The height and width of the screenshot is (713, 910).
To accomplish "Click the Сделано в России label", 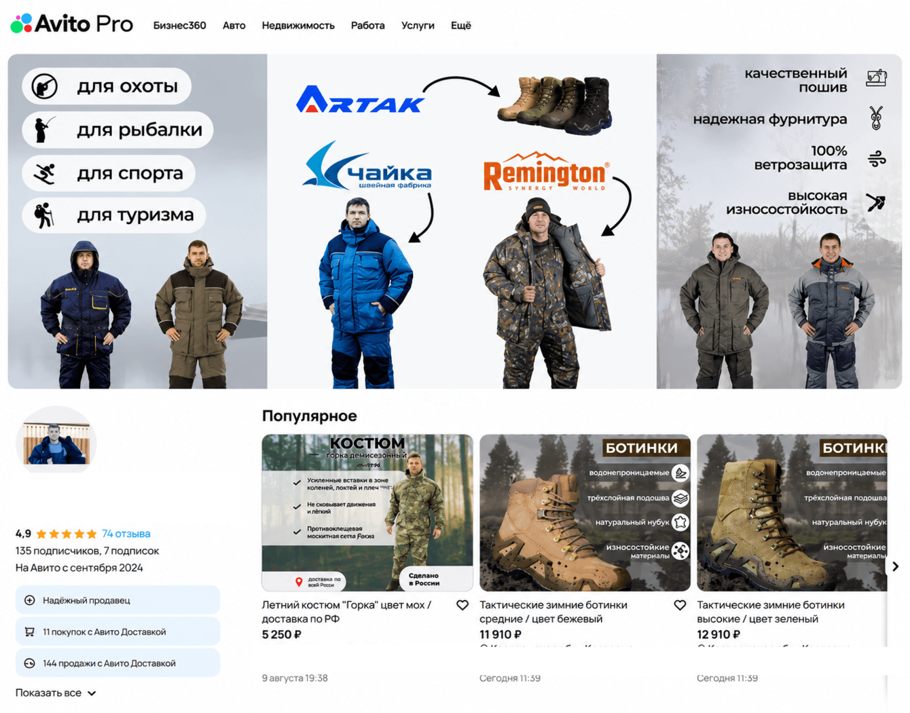I will [424, 579].
